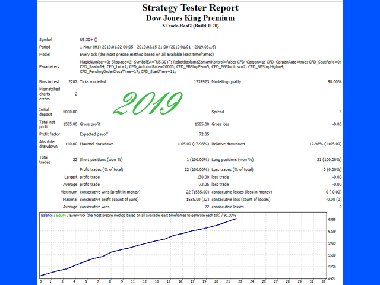Select Profit trades value 22 (100.00%)
Screen dimensions: 380x285
click(x=197, y=169)
